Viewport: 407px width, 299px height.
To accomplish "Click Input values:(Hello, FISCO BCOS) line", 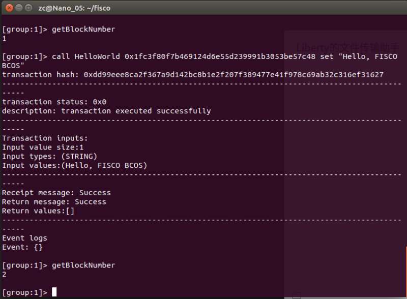I will click(74, 166).
